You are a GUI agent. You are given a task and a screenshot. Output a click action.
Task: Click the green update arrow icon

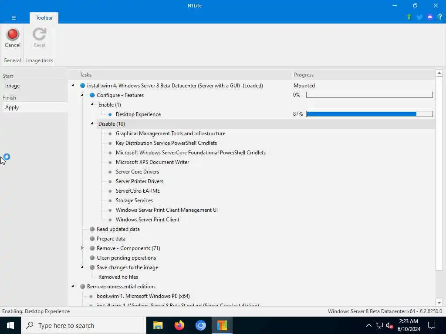pyautogui.click(x=409, y=17)
